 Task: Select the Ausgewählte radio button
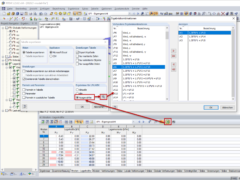click(77, 98)
